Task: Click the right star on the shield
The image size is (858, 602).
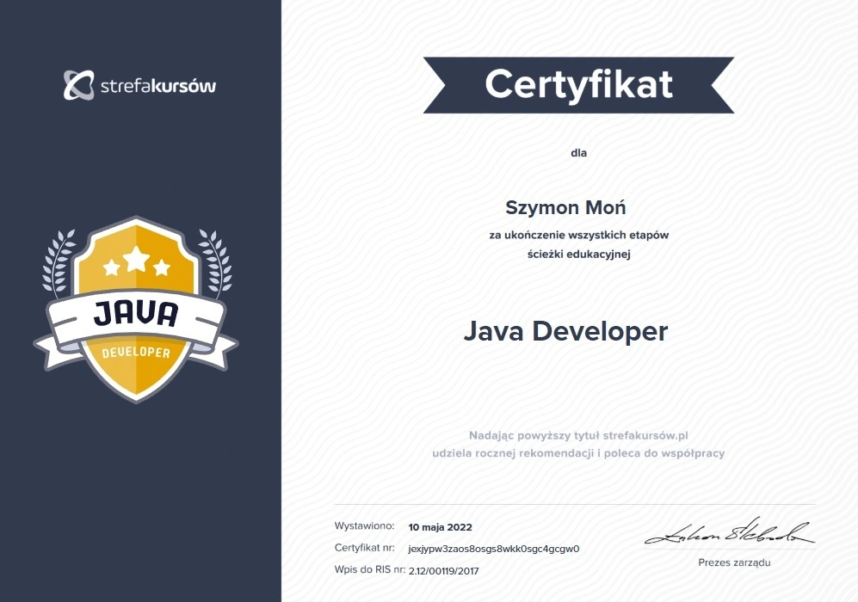Action: (x=161, y=267)
